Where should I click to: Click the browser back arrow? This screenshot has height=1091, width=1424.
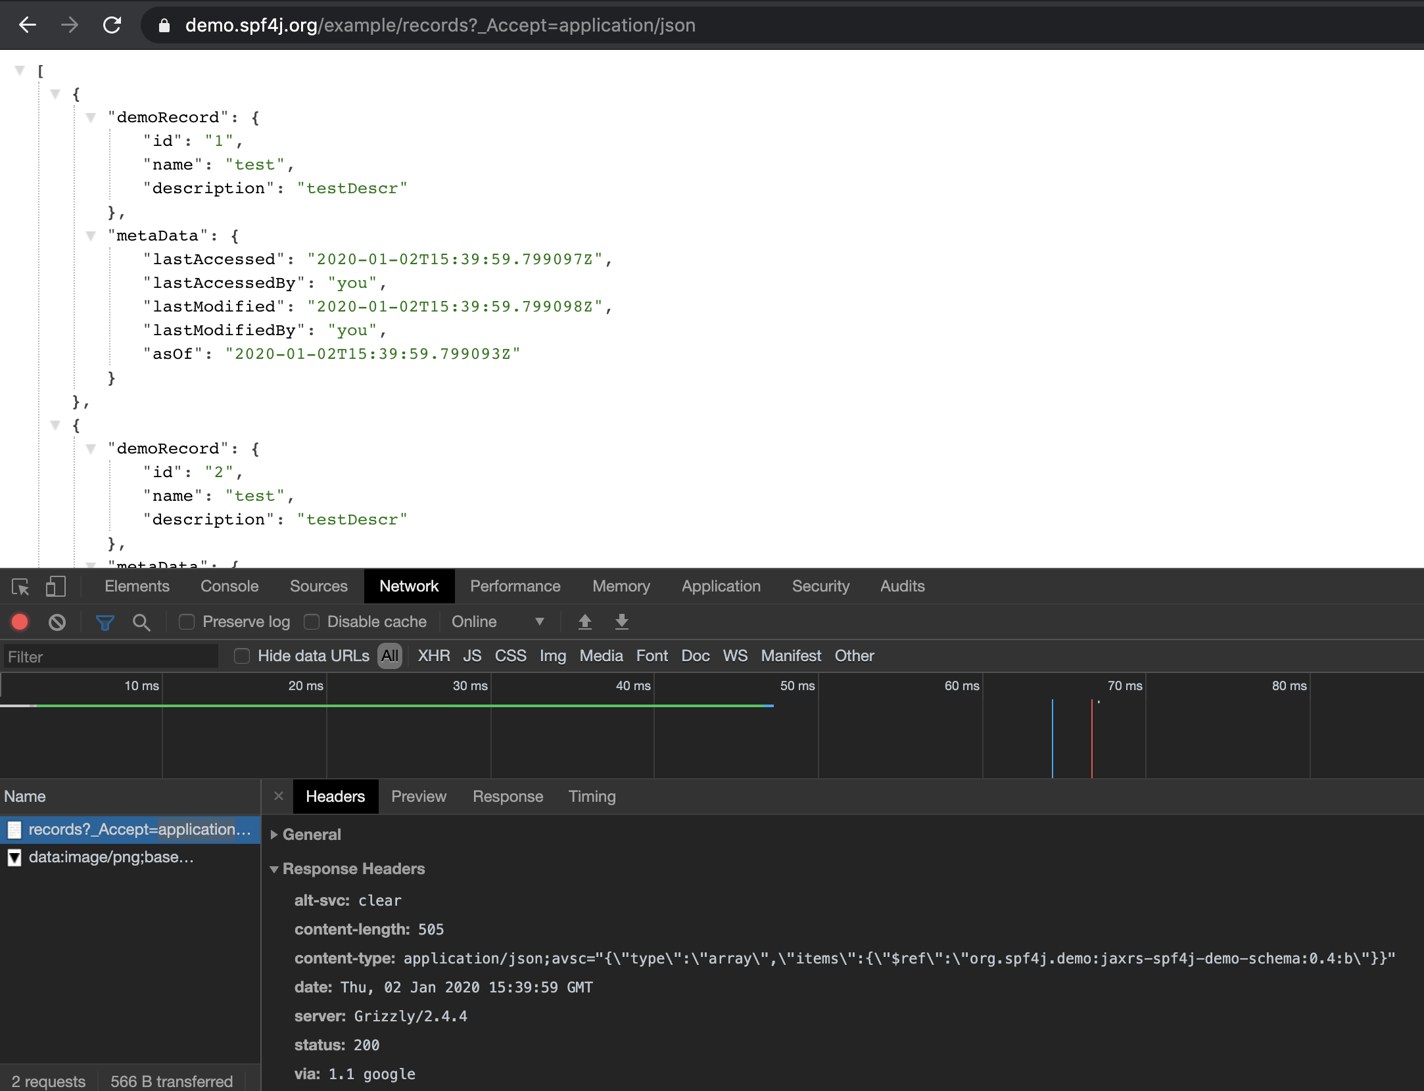coord(28,25)
